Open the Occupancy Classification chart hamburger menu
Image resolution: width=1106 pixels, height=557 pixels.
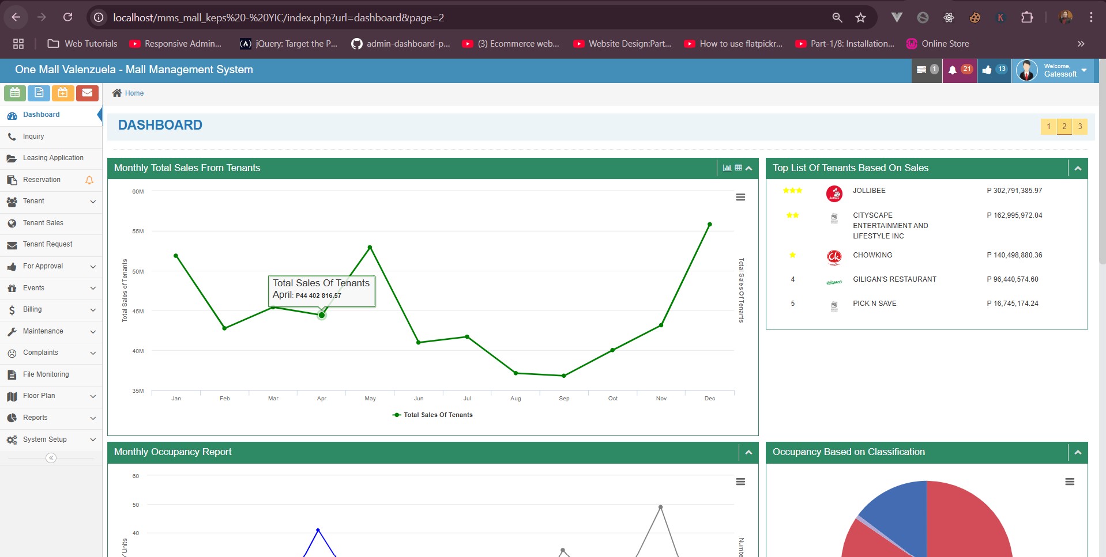[x=1070, y=482]
